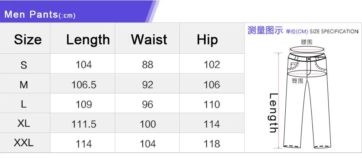Click the L size row label
The width and height of the screenshot is (362, 158).
(24, 104)
